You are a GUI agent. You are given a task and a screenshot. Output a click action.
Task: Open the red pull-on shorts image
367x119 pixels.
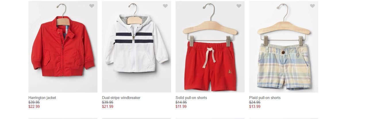(x=210, y=47)
